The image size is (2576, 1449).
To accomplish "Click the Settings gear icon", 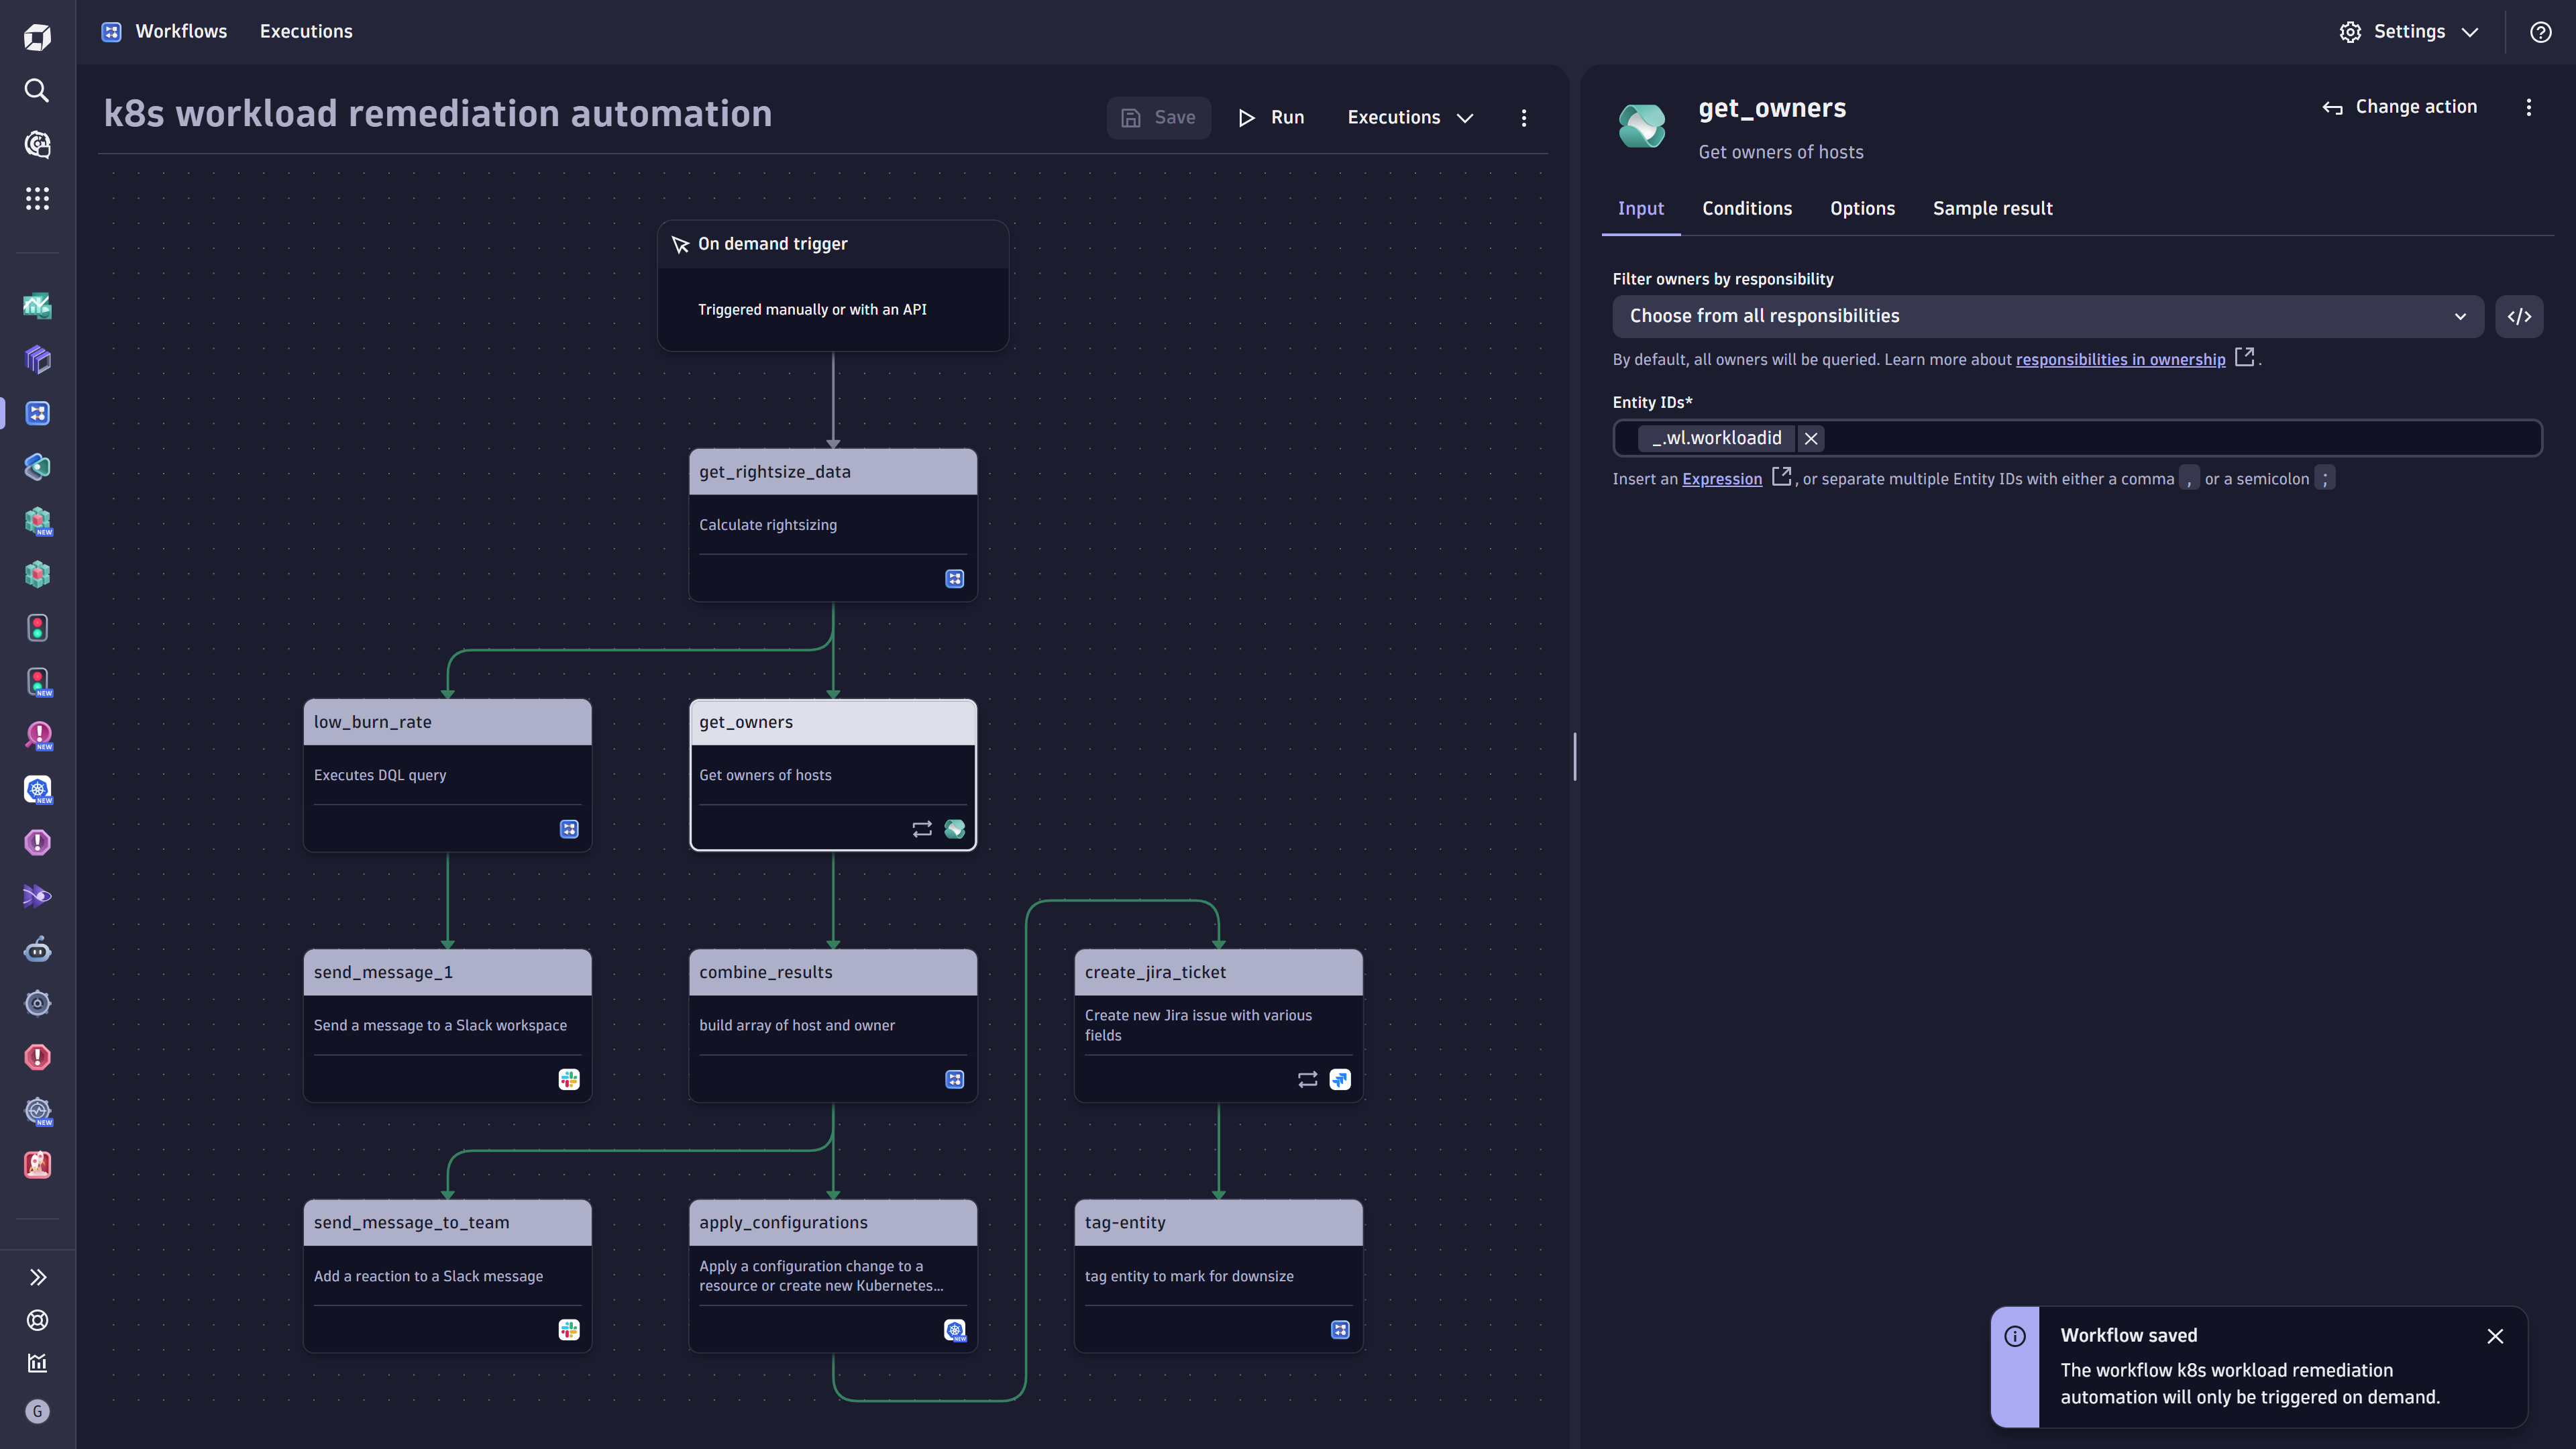I will point(2349,31).
